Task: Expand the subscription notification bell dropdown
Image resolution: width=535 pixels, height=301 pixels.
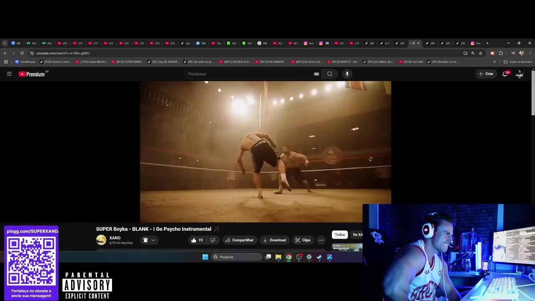Action: [149, 240]
